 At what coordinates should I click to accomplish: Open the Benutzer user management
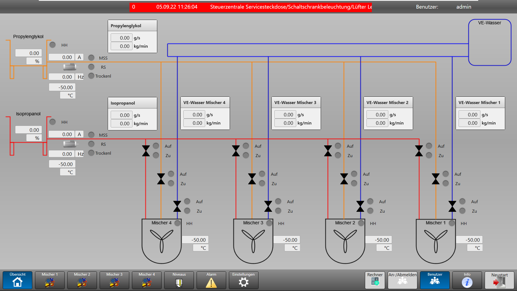(x=435, y=280)
